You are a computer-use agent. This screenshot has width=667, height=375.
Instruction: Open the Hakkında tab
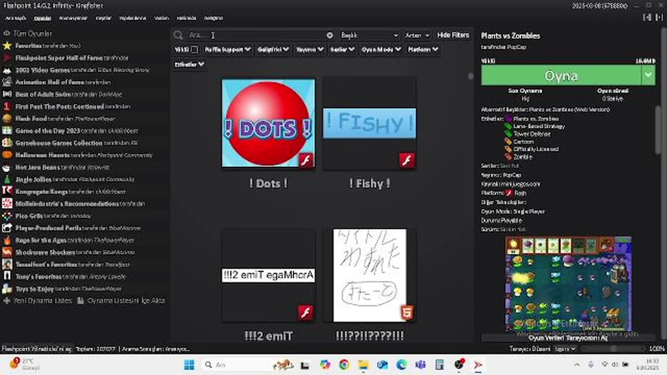(187, 18)
